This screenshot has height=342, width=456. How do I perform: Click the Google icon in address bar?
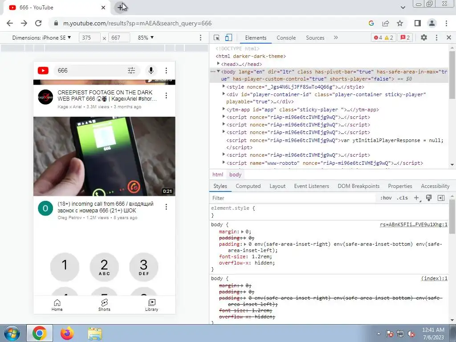pyautogui.click(x=371, y=23)
